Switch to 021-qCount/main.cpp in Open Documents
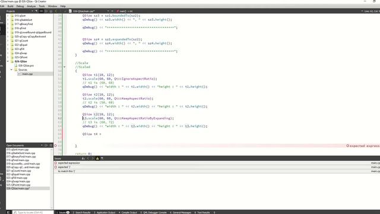 coord(18,171)
